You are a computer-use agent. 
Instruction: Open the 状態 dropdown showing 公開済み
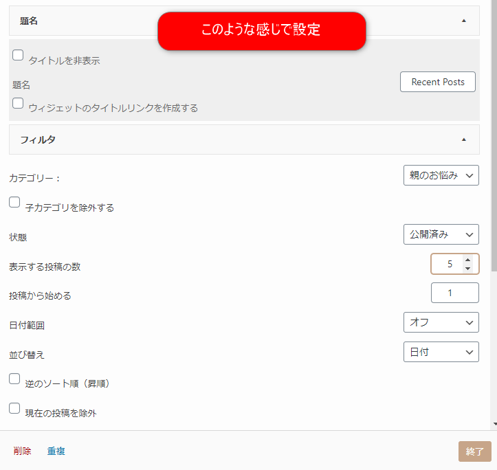click(441, 234)
